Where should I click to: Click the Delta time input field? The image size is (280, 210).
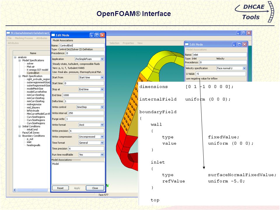coord(84,101)
